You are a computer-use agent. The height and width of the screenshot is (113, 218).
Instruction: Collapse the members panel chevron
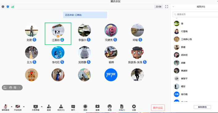click(173, 7)
